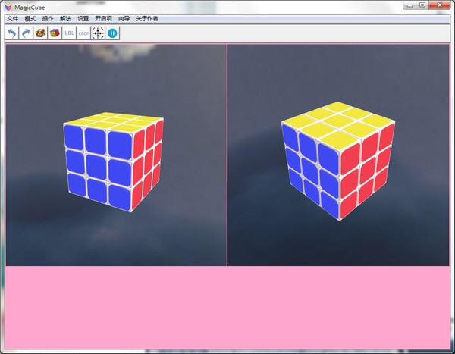Open the 操作 menu
455x354 pixels.
(48, 18)
